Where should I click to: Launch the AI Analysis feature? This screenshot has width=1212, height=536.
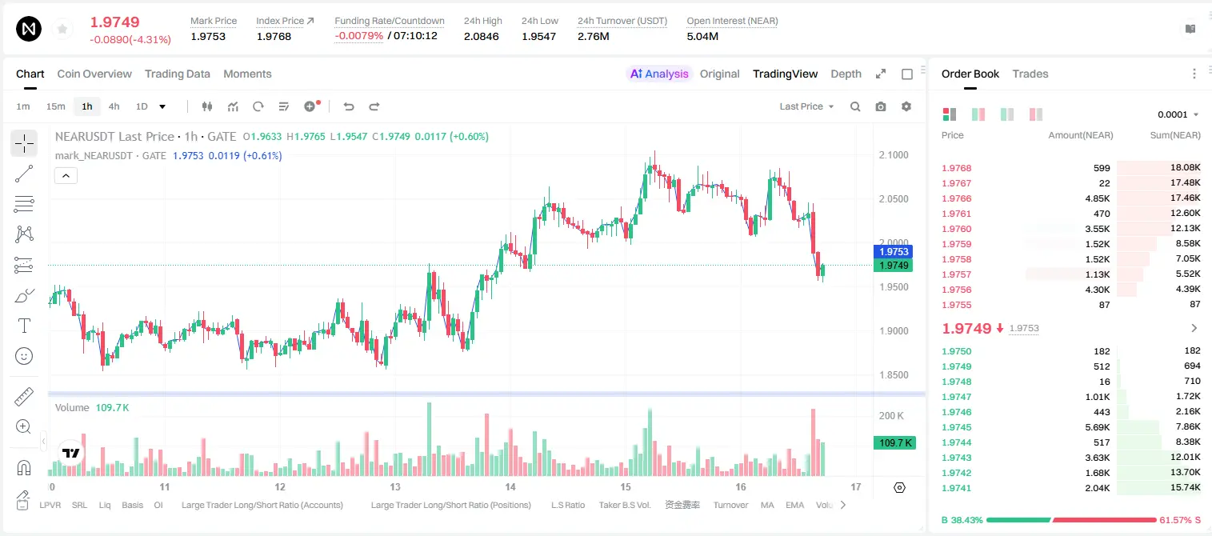tap(658, 74)
